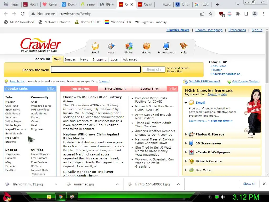
Task: Open the Email icon in Crawler header
Action: (95, 46)
